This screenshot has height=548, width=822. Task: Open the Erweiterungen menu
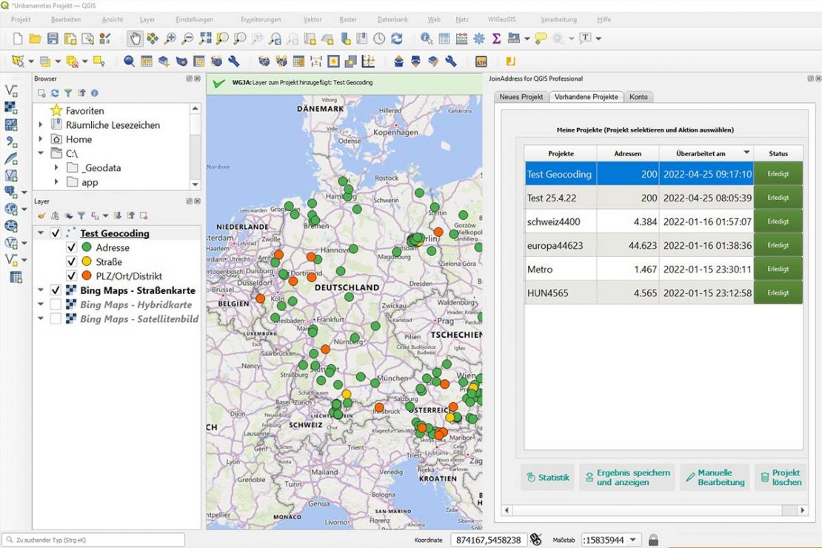pyautogui.click(x=261, y=19)
